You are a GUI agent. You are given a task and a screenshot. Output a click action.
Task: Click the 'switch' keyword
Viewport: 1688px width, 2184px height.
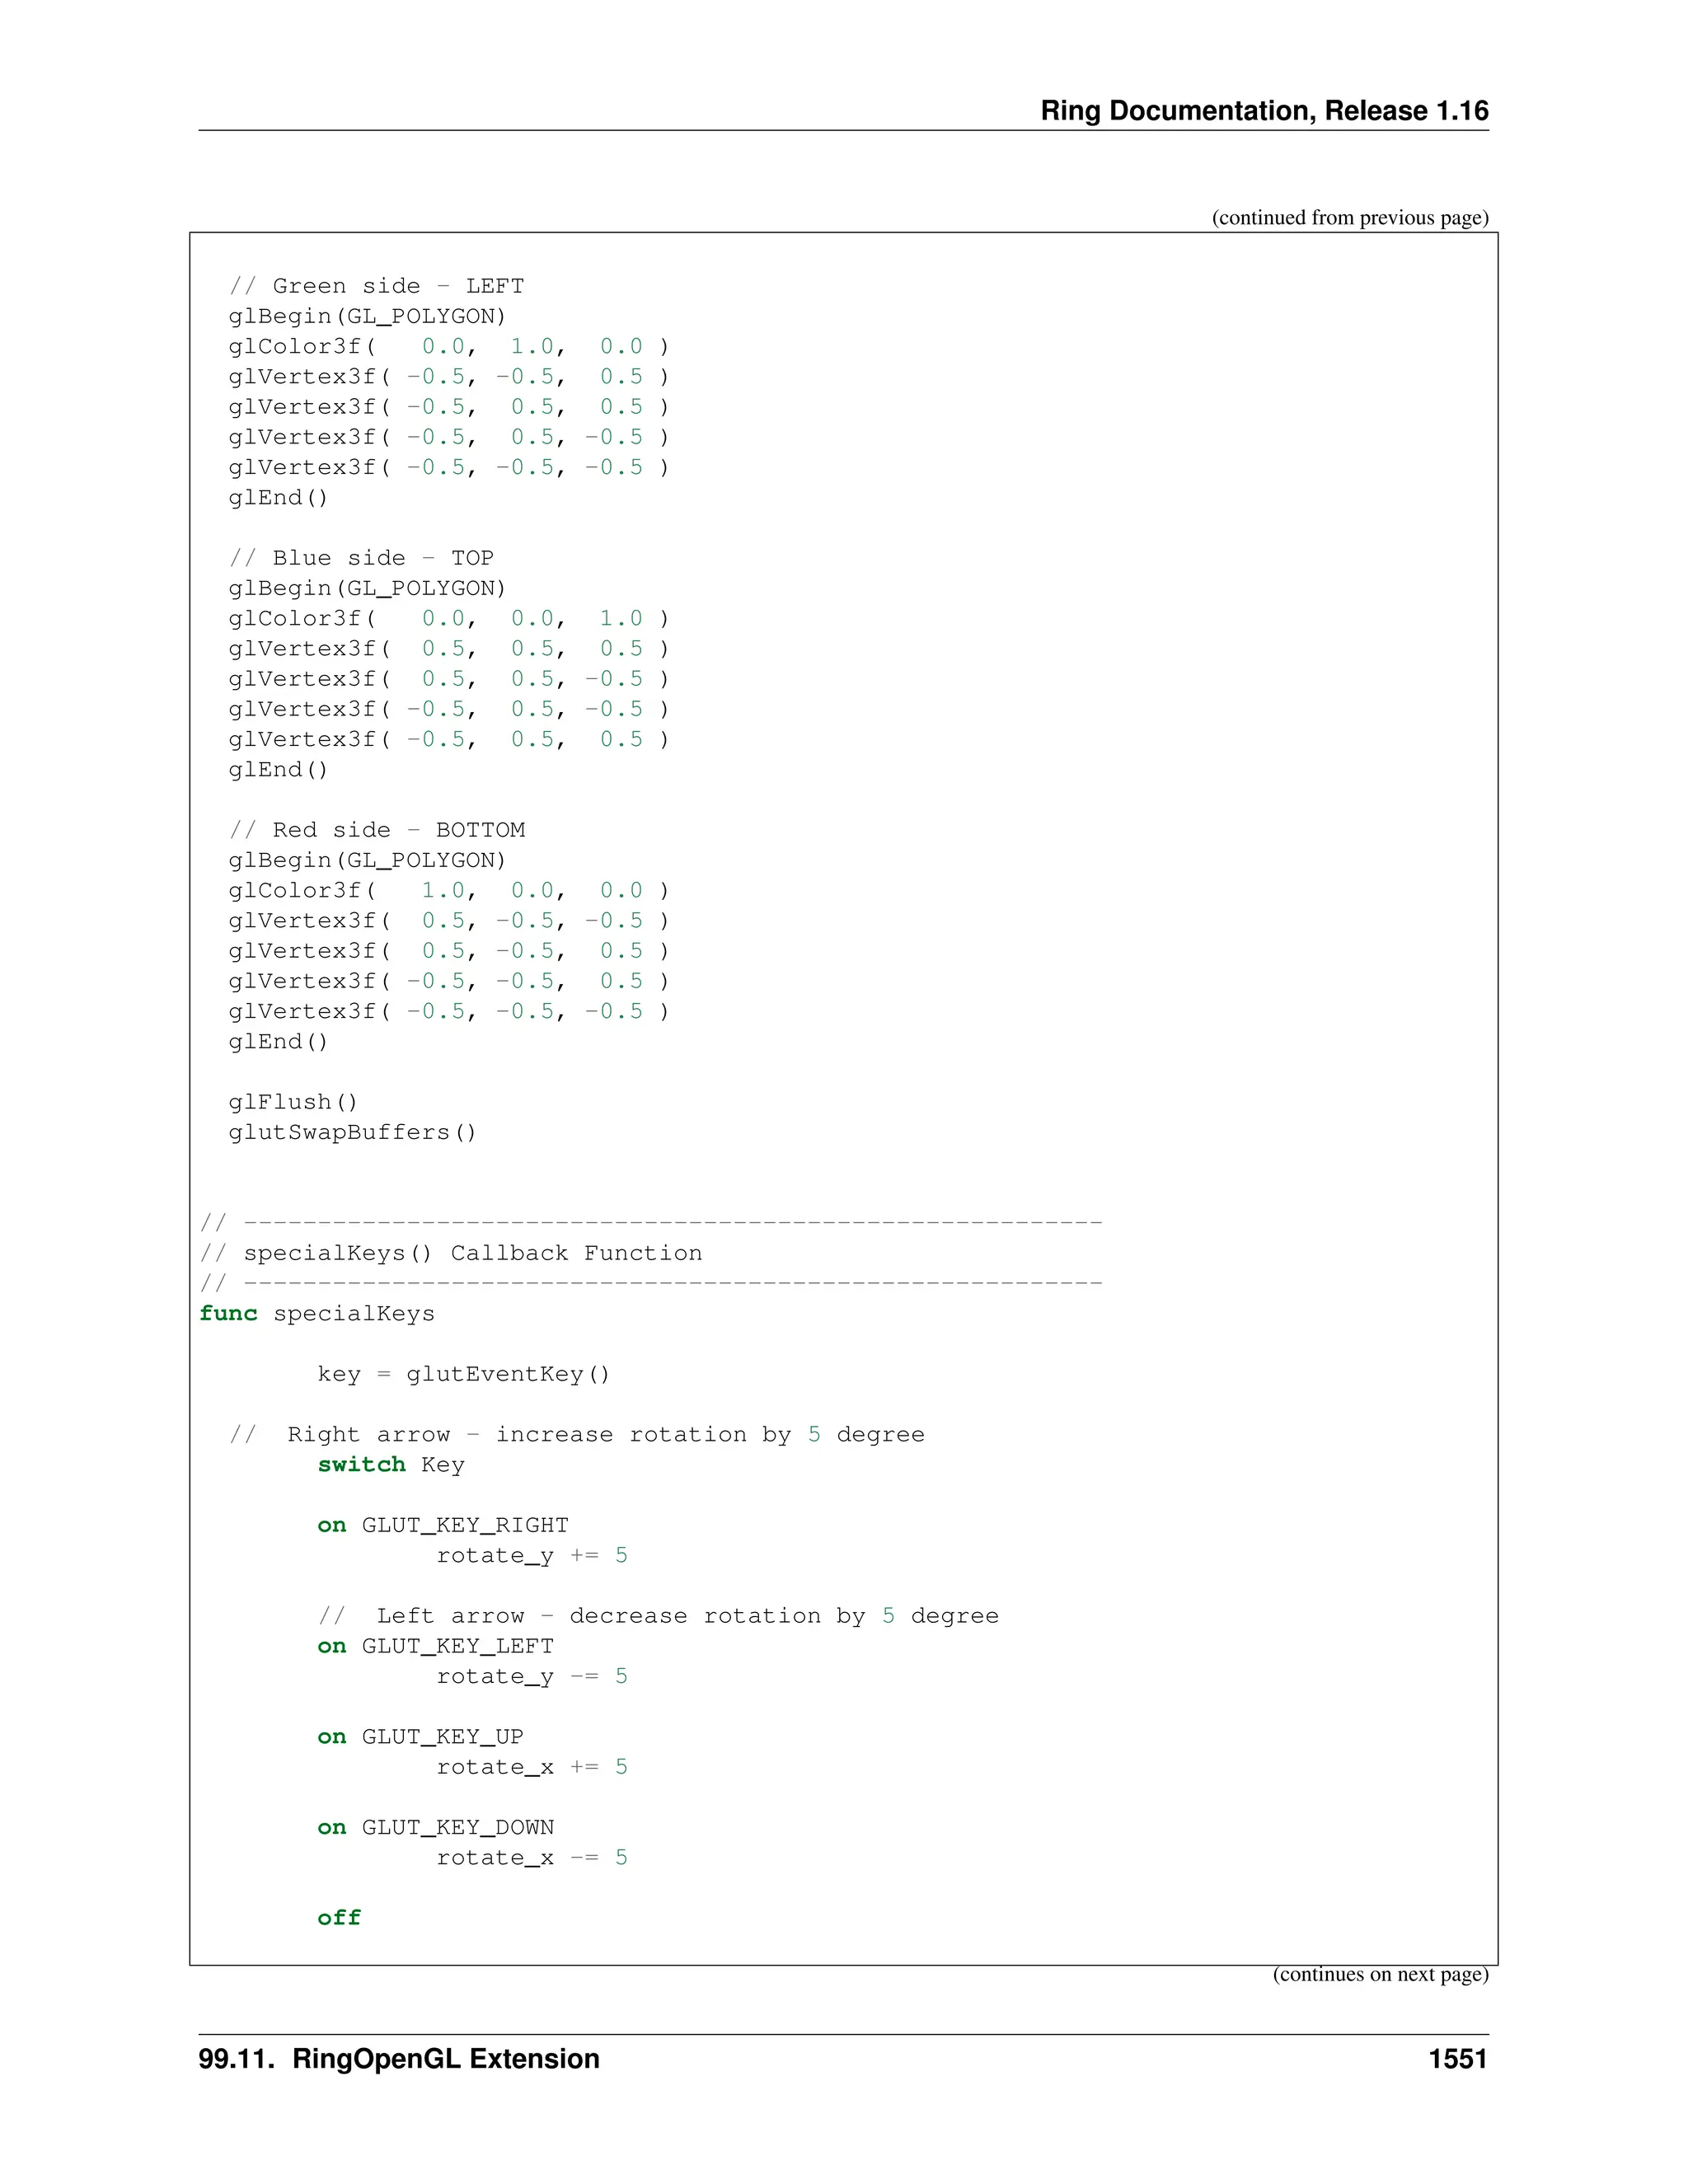point(361,1465)
